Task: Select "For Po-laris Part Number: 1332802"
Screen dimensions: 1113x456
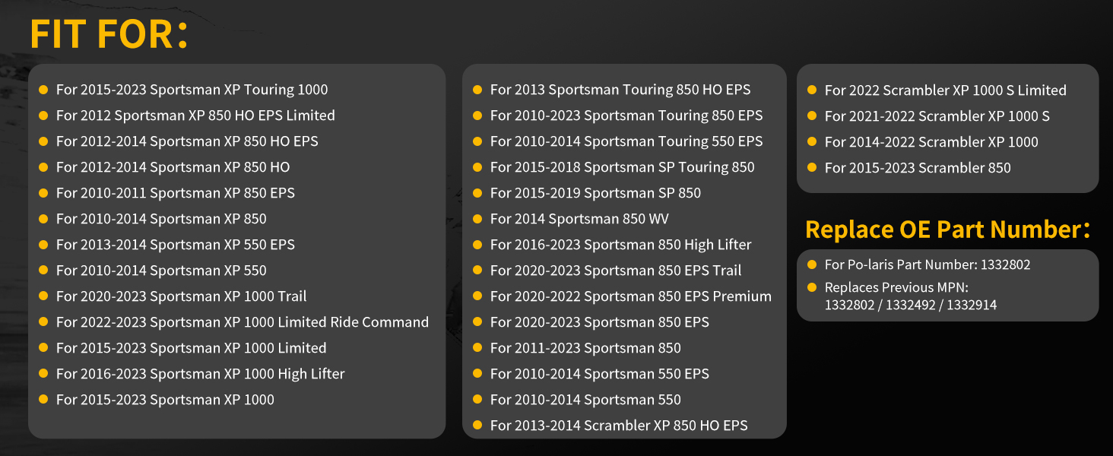Action: [x=927, y=264]
